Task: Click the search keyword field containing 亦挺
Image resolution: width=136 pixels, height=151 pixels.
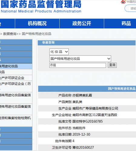Action: [78, 65]
